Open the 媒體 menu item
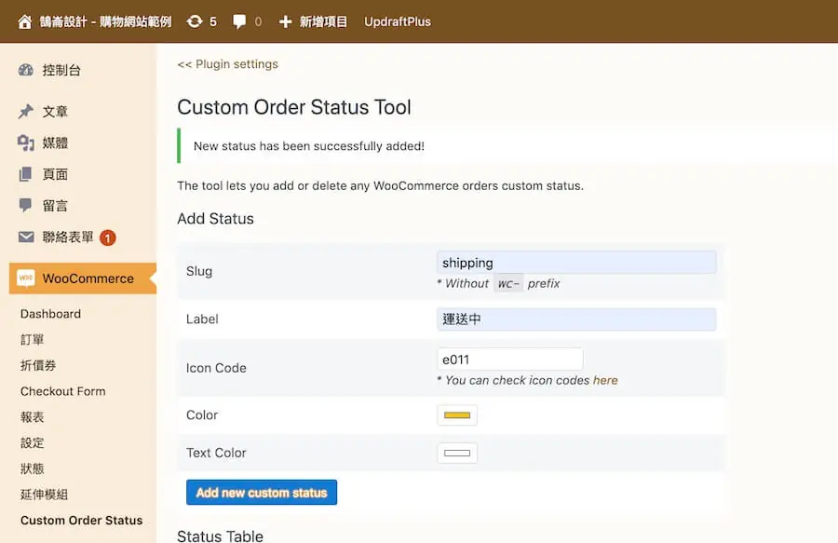Viewport: 838px width, 543px height. click(x=55, y=143)
